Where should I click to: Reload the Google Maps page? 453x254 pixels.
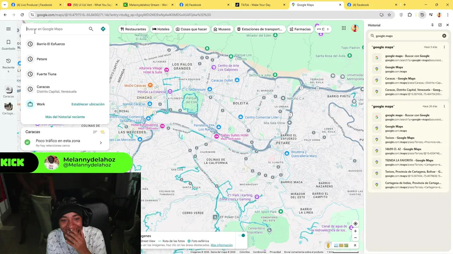pos(22,15)
